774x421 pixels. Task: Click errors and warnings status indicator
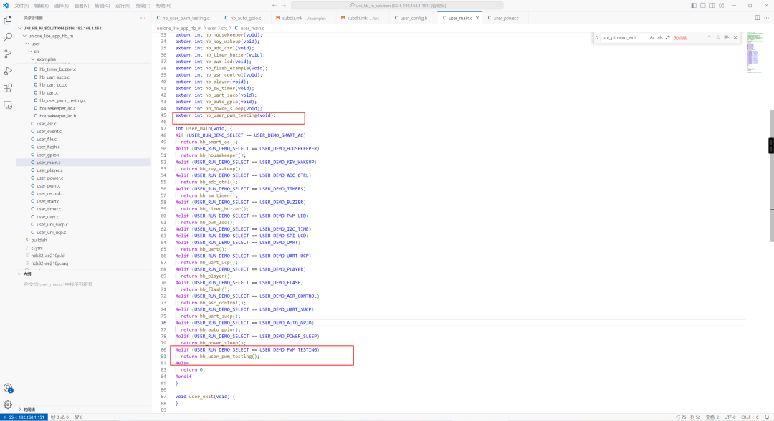(60, 417)
